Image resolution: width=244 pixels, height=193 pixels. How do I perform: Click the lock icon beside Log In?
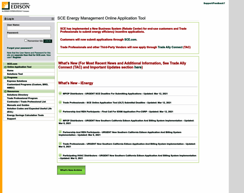pos(5,19)
